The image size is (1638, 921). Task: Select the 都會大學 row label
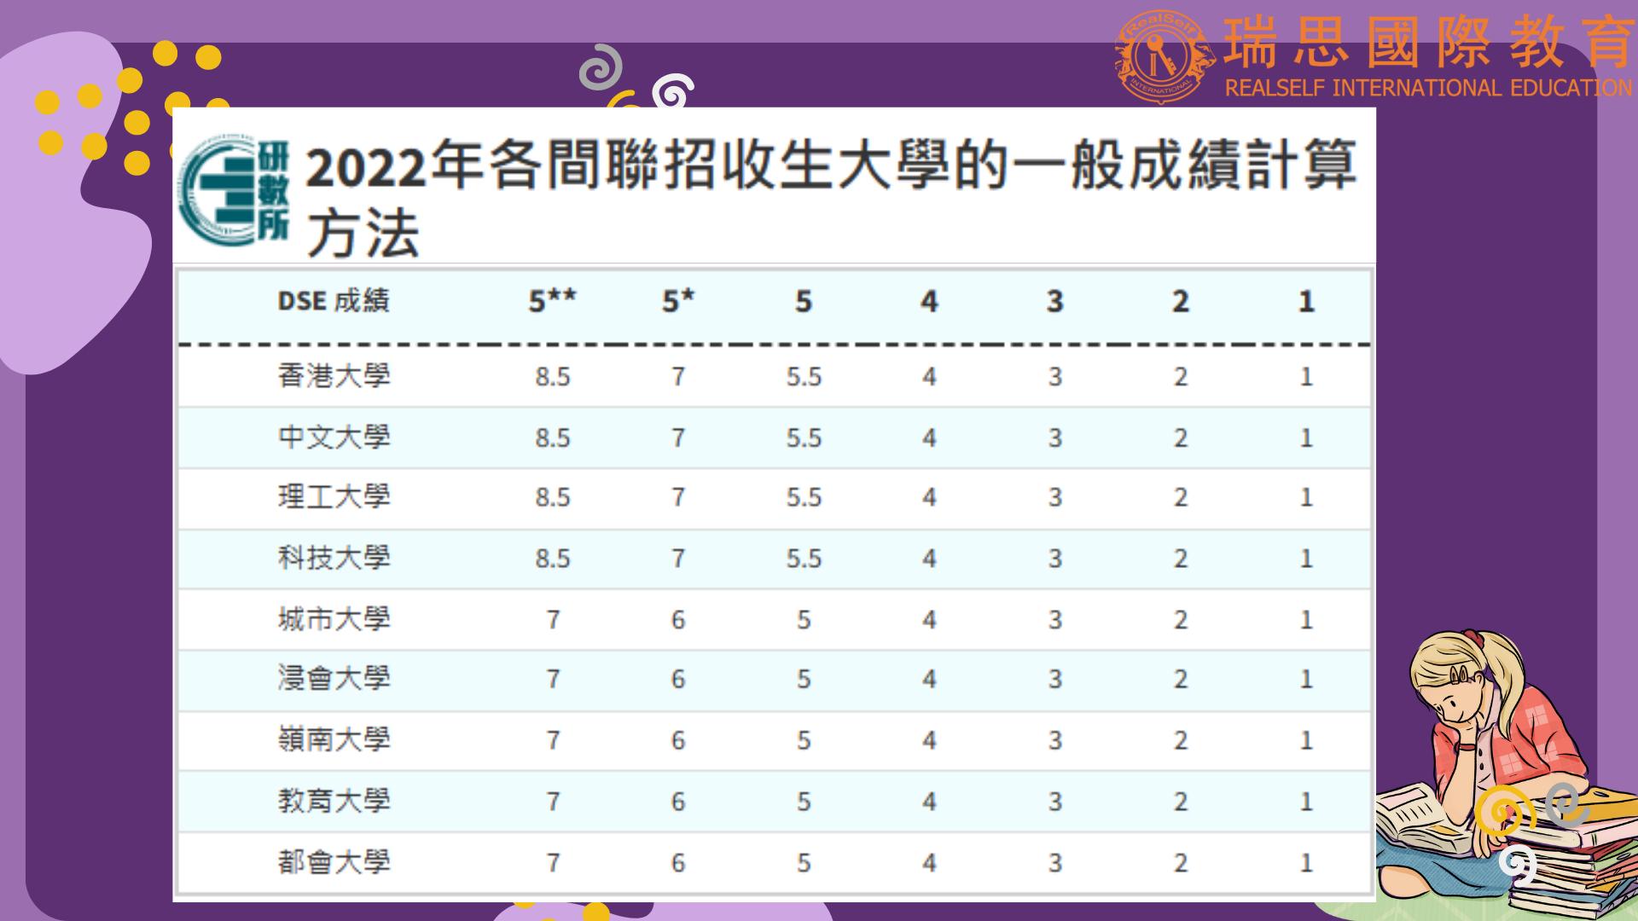tap(334, 863)
